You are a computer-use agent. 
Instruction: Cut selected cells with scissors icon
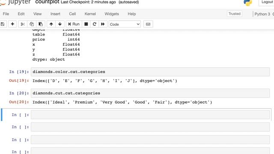coord(23,24)
